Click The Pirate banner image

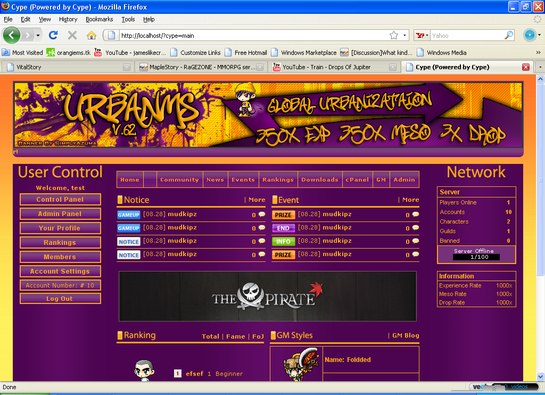267,296
